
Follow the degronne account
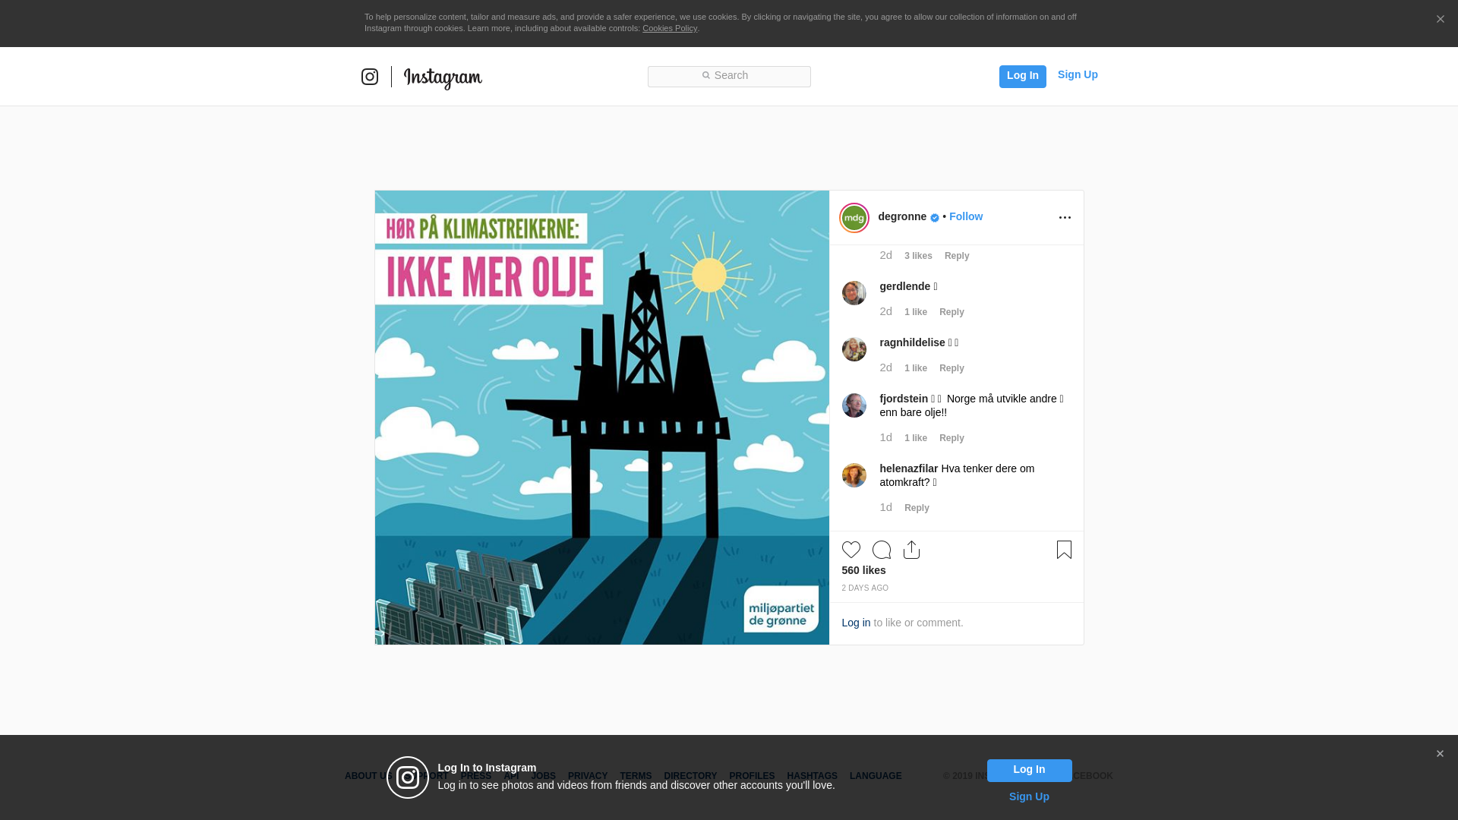click(966, 216)
